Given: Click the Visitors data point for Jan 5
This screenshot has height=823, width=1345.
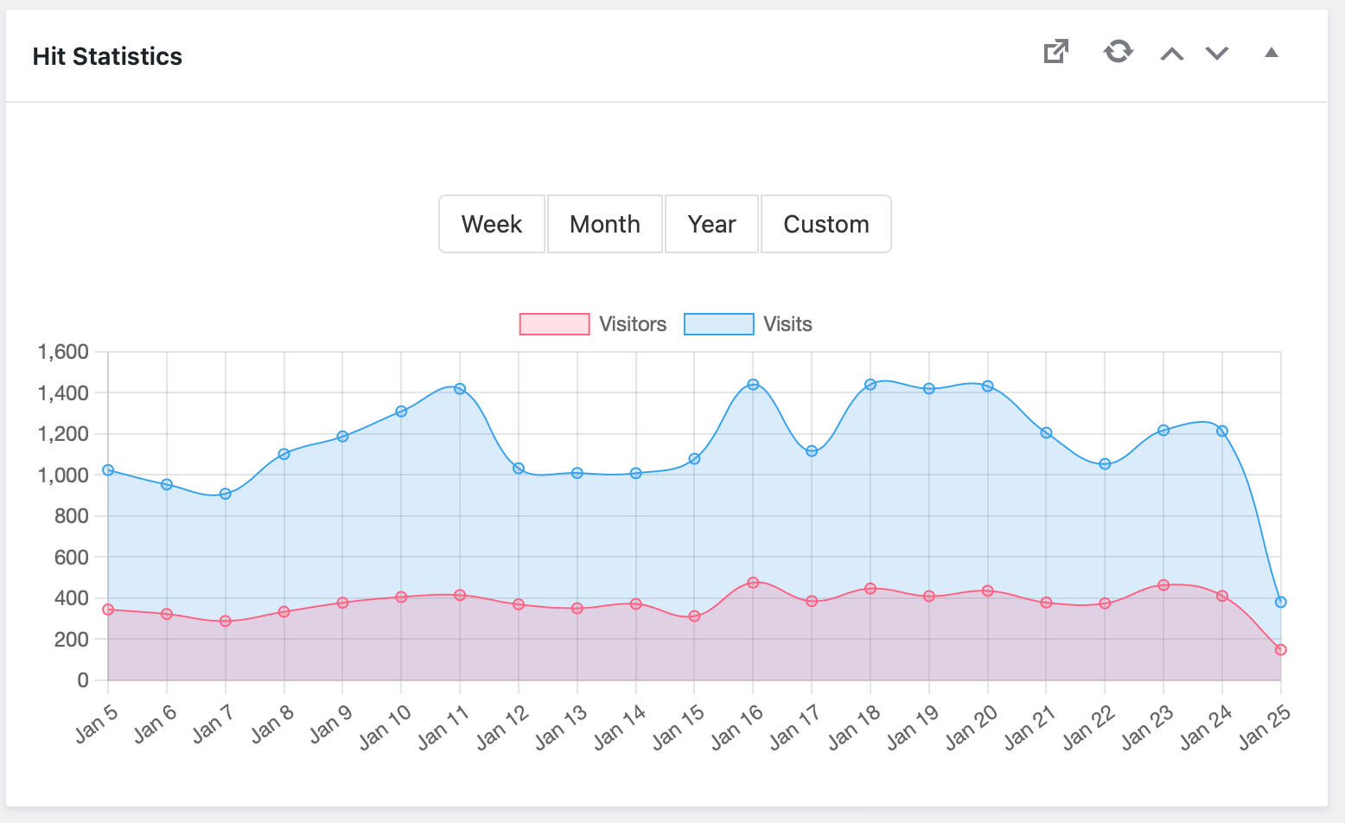Looking at the screenshot, I should point(108,609).
